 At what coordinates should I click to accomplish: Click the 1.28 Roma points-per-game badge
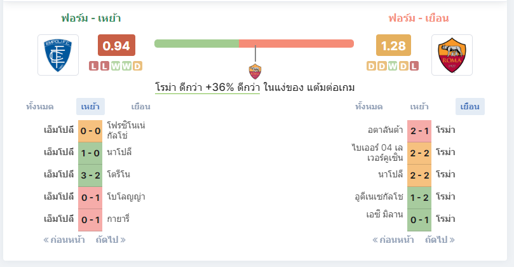(x=393, y=45)
